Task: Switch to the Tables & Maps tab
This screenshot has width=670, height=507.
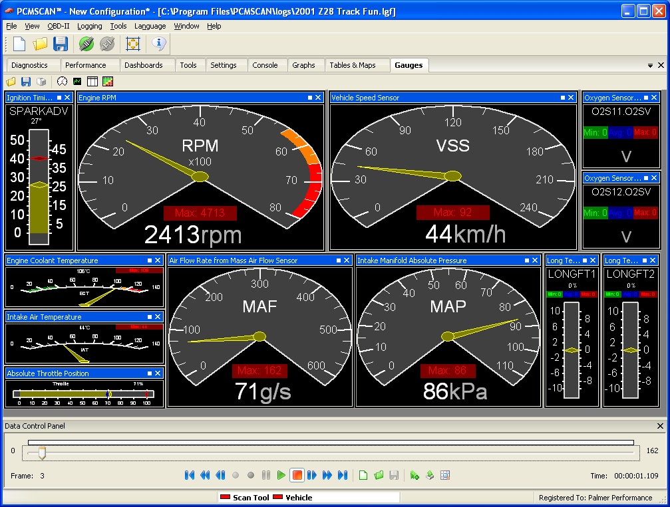Action: coord(353,65)
